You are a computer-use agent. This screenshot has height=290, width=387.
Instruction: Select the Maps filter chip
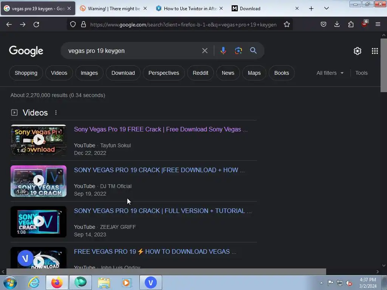point(254,73)
